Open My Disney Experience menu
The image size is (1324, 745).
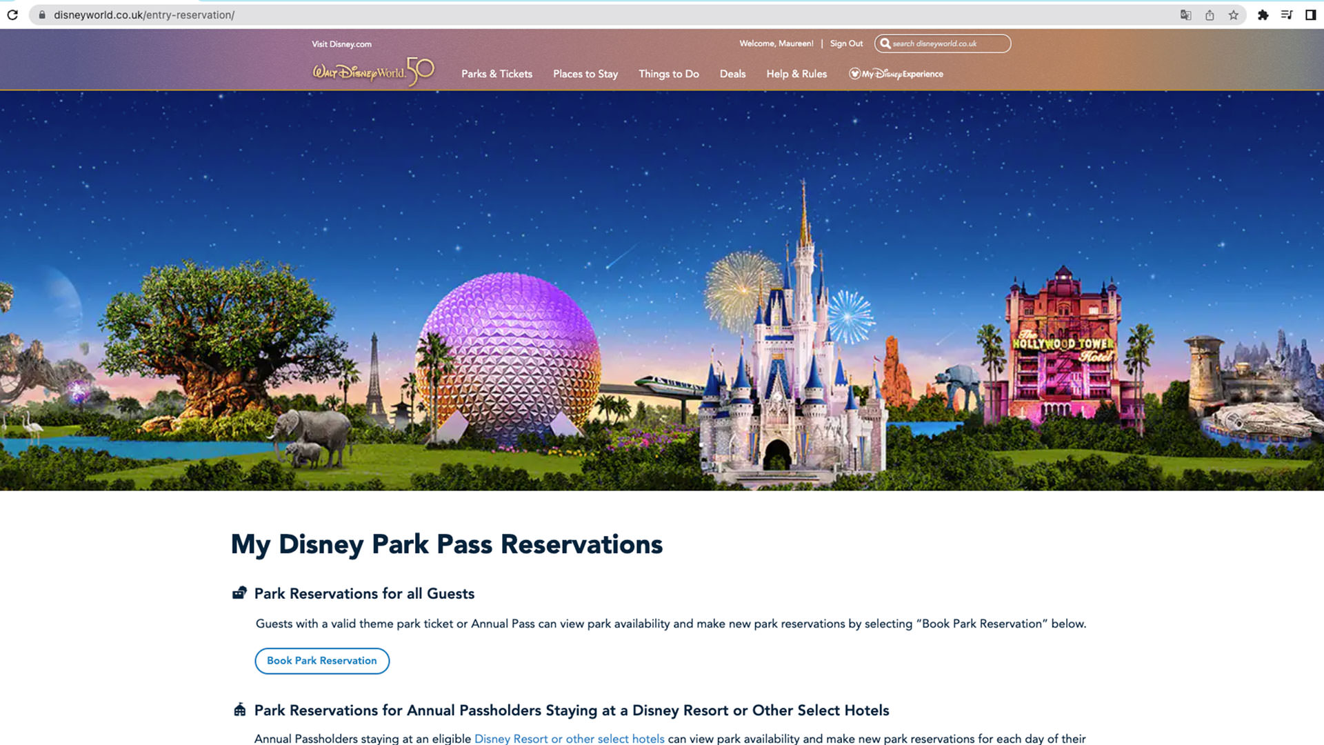[x=896, y=74]
